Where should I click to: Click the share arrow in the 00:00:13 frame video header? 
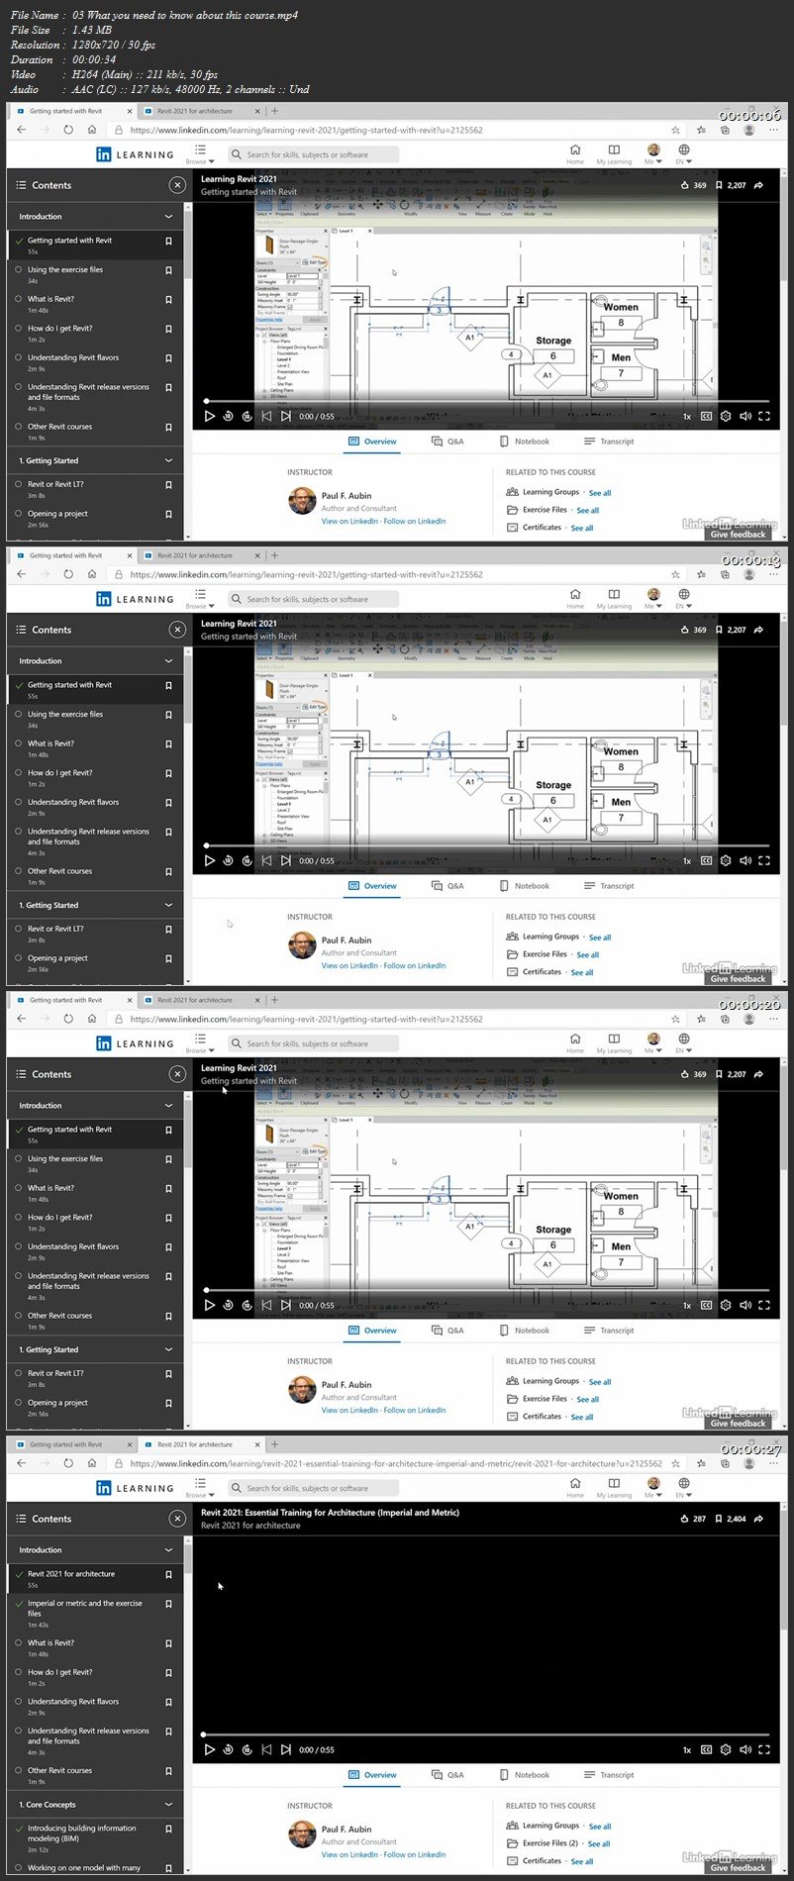758,630
